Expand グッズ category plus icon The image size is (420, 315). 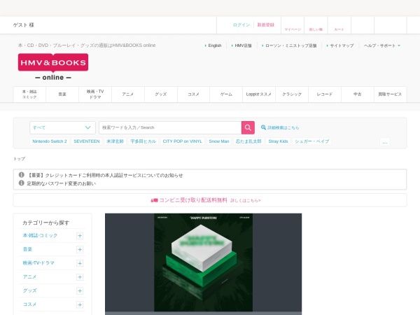(x=80, y=291)
